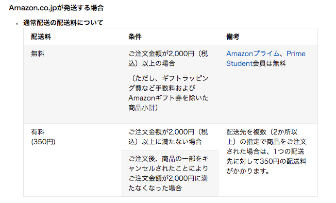336x203 pixels.
Task: Click the ギフトラッピング exception paragraph
Action: (x=169, y=93)
